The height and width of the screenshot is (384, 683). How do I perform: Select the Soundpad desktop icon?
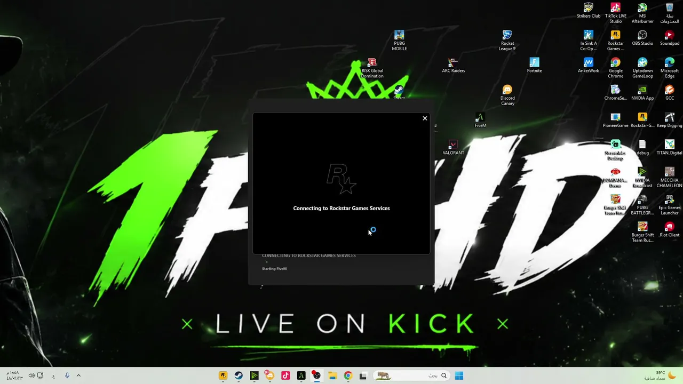point(670,38)
